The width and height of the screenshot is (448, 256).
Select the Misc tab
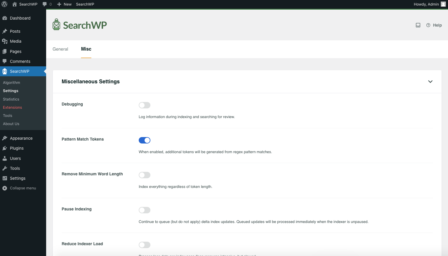[x=86, y=49]
